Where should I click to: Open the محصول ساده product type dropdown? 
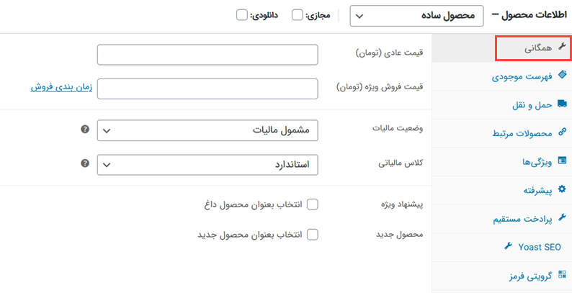pos(417,15)
